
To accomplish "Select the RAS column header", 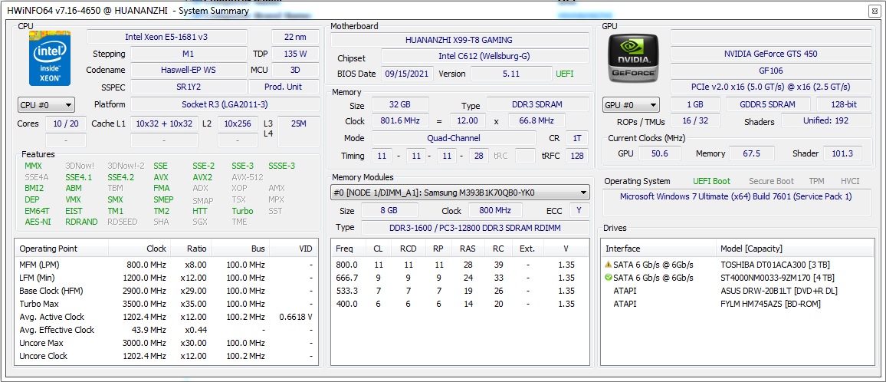I will click(x=468, y=249).
